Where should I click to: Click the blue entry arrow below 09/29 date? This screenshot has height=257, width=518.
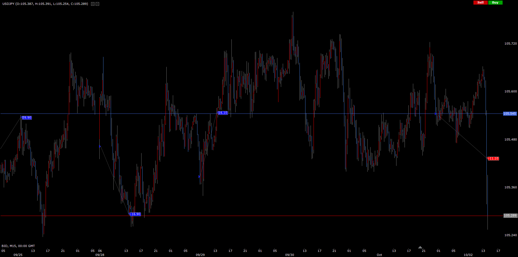[x=199, y=176]
